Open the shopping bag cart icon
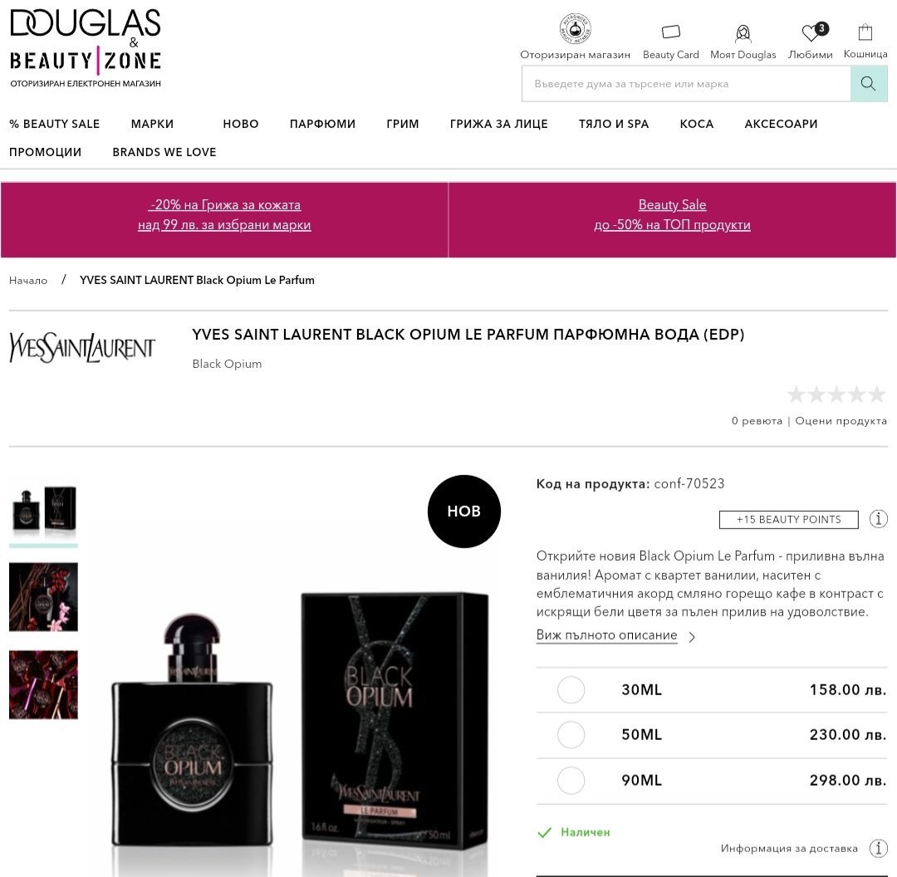This screenshot has height=877, width=897. (x=865, y=32)
